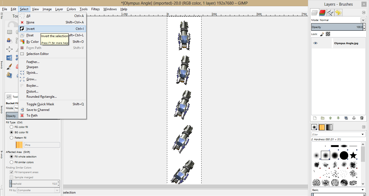Step the layer Opacity spinner arrows
The image size is (369, 196).
click(364, 27)
